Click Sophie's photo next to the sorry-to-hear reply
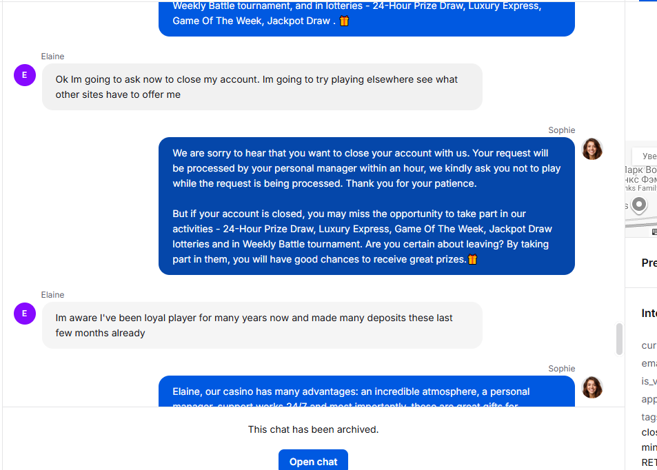This screenshot has width=657, height=470. point(592,149)
